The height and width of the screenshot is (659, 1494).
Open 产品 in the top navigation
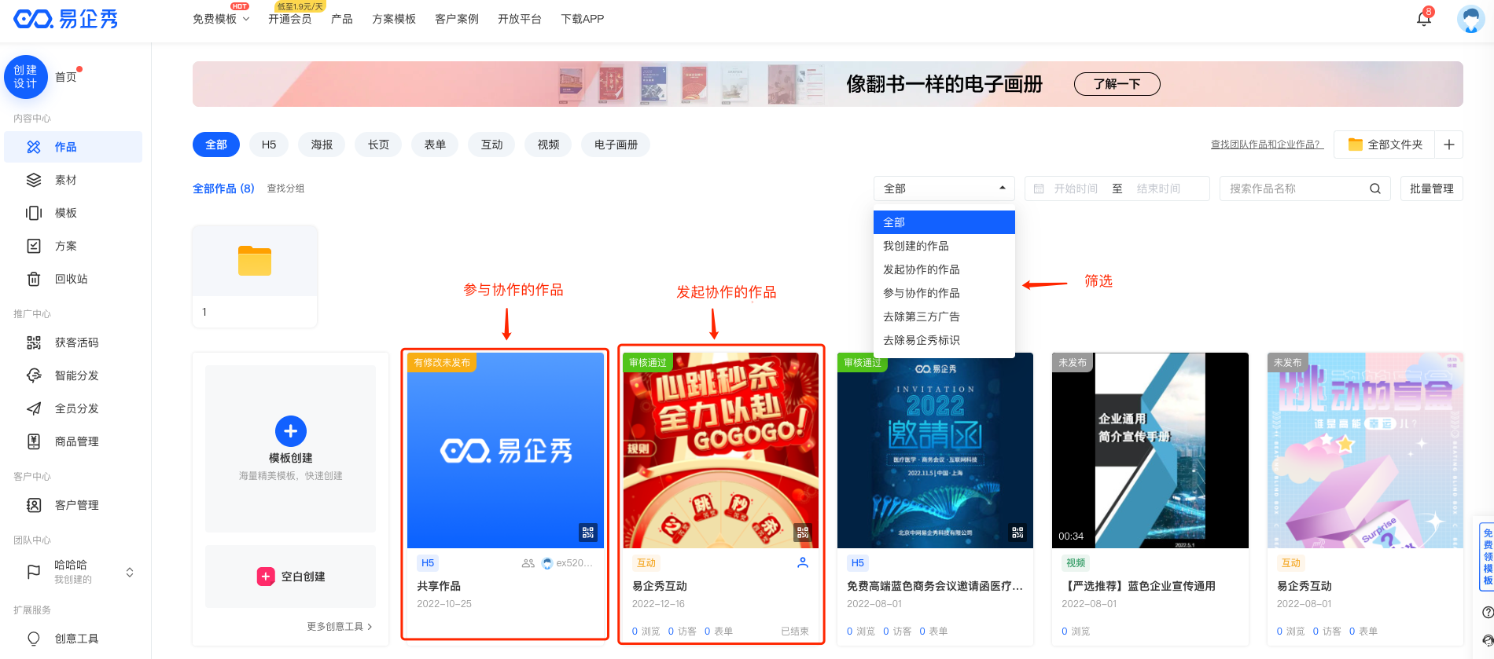342,19
